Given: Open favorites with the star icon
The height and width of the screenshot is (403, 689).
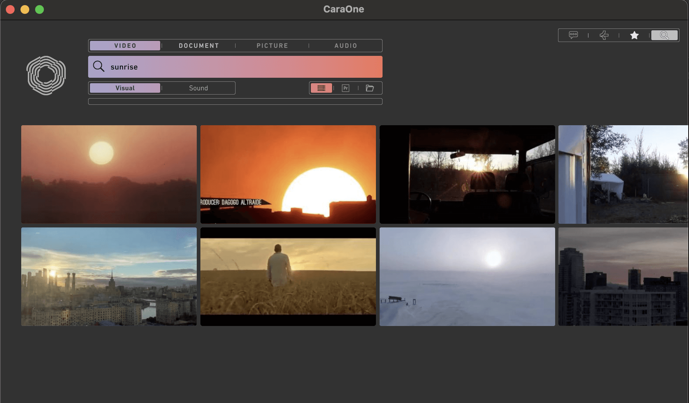Looking at the screenshot, I should 634,35.
